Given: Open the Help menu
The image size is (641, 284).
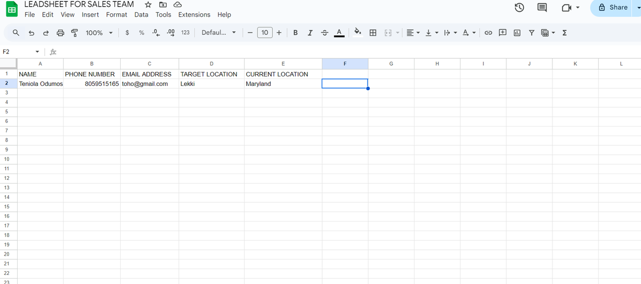Looking at the screenshot, I should coord(224,14).
